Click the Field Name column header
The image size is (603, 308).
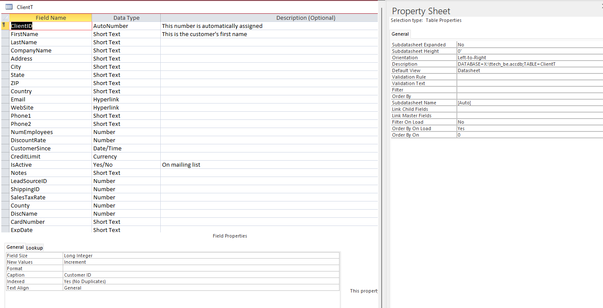[51, 18]
